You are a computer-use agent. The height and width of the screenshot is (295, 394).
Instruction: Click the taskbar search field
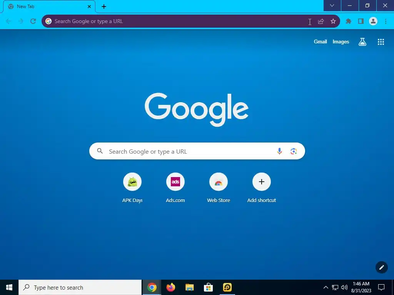coord(80,287)
